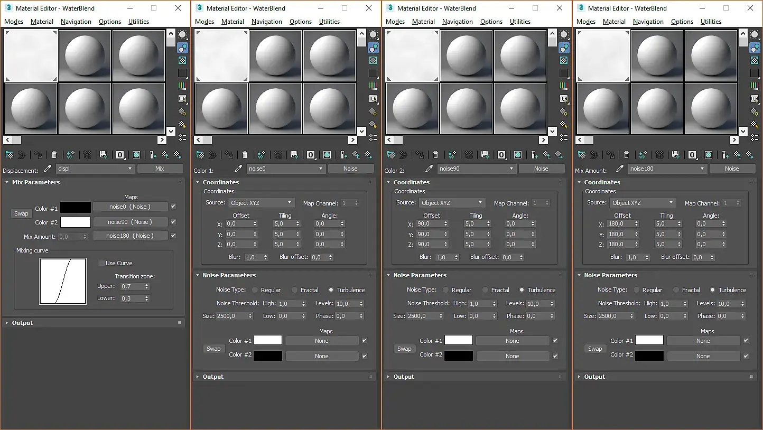Open the noise0 map name dropdown
Viewport: 763px width, 430px height.
pos(285,169)
